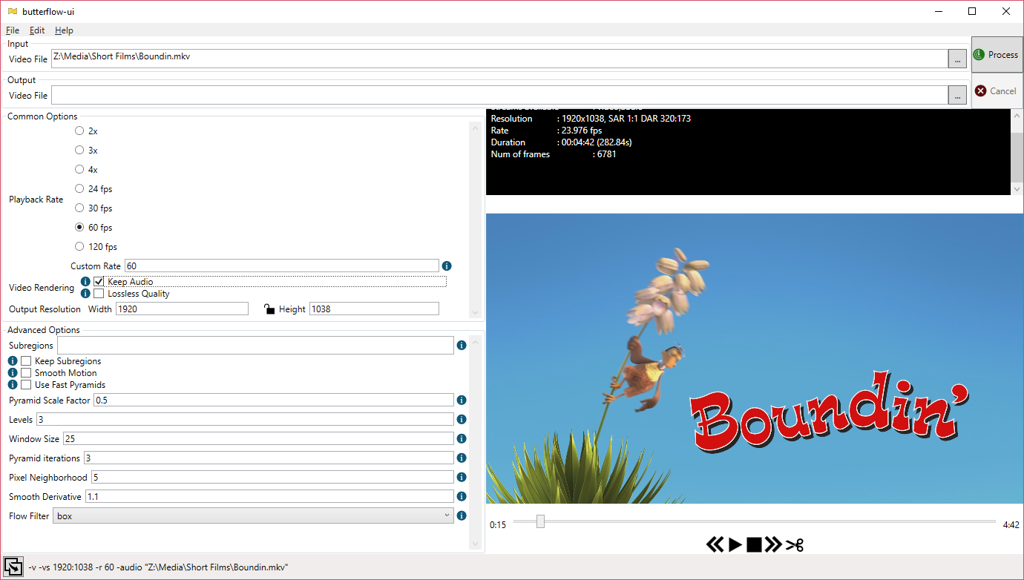1024x580 pixels.
Task: Click the scissors clip icon
Action: coord(795,545)
